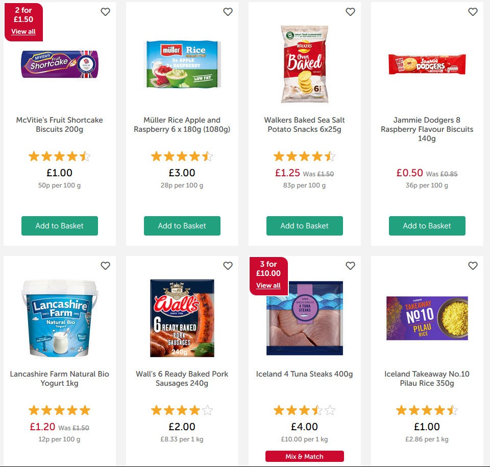Toggle favorite on Jammie Dodgers biscuits
The width and height of the screenshot is (490, 467).
click(x=473, y=11)
